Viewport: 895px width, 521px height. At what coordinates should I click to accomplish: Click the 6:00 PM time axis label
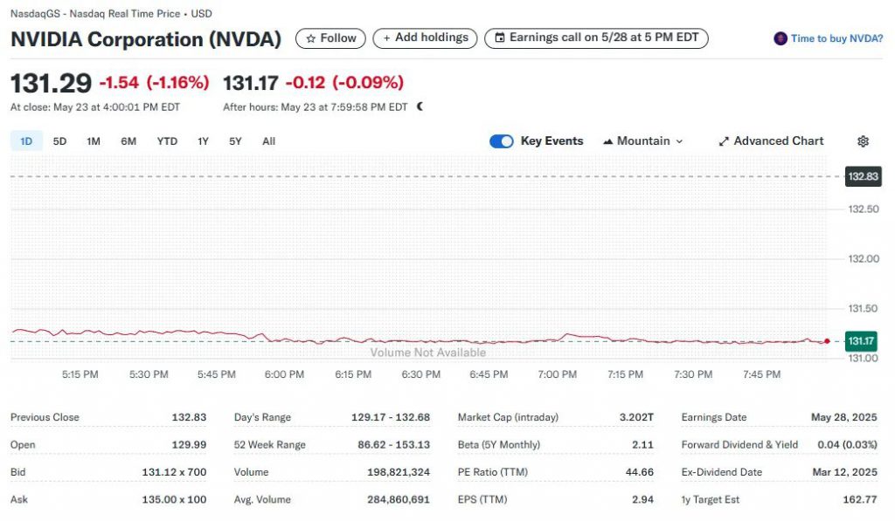tap(284, 374)
